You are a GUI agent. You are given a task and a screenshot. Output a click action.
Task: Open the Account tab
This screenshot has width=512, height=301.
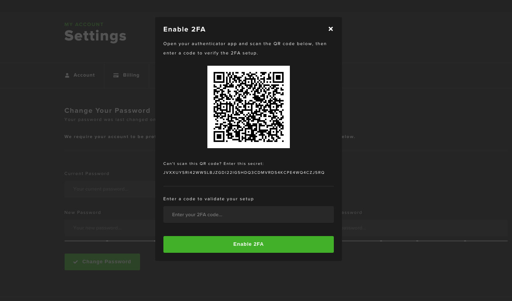80,75
